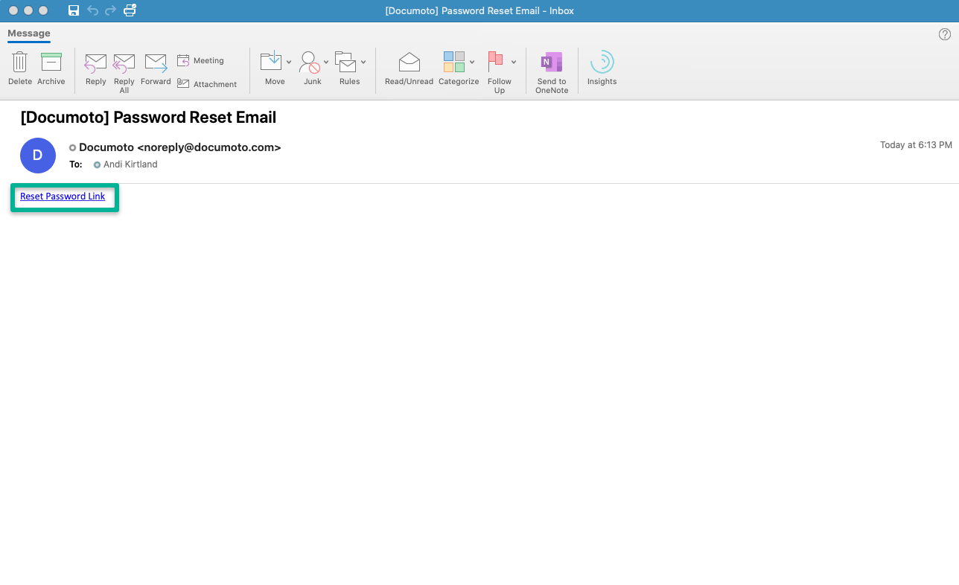Click the Save icon in the title bar
Image resolution: width=959 pixels, height=585 pixels.
74,10
